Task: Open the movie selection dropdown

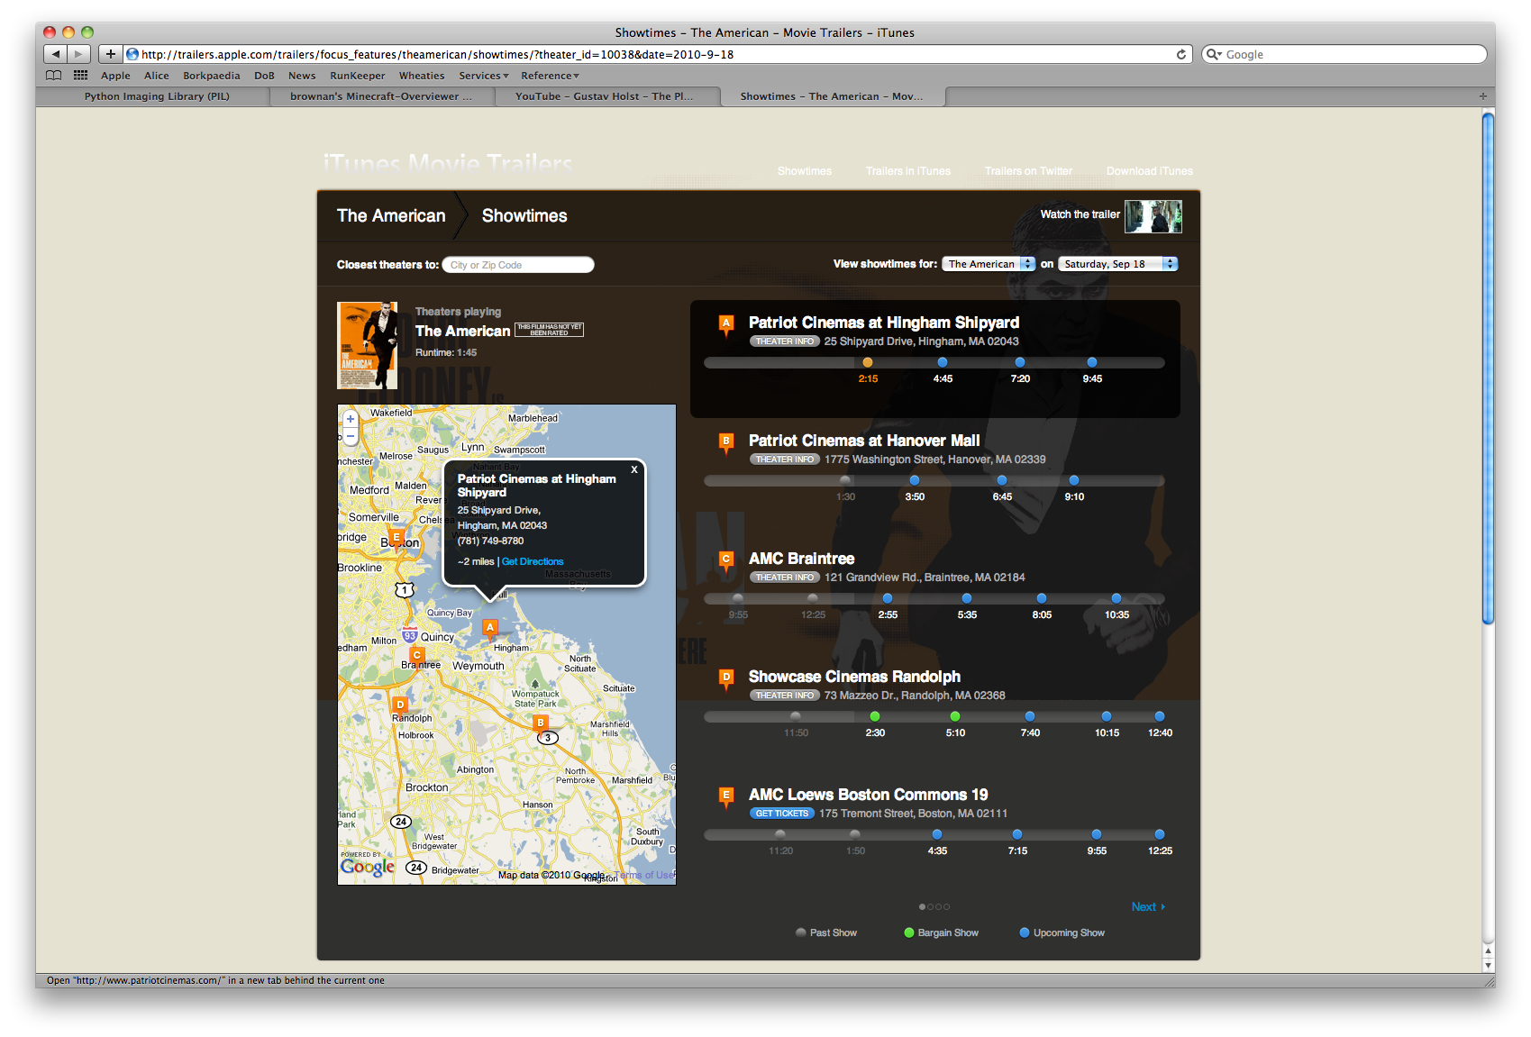Action: pos(989,264)
